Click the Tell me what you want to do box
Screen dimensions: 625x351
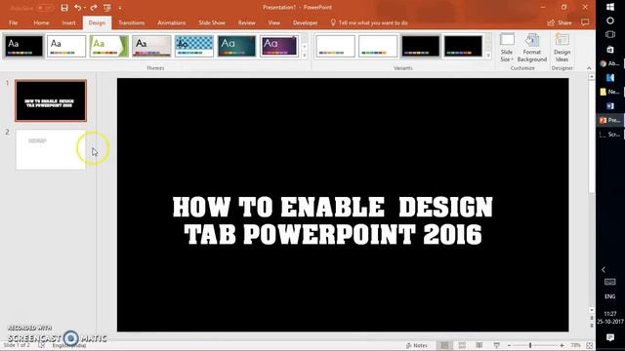(x=369, y=22)
